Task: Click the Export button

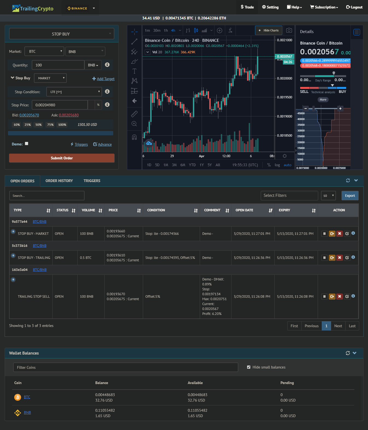Action: 350,196
